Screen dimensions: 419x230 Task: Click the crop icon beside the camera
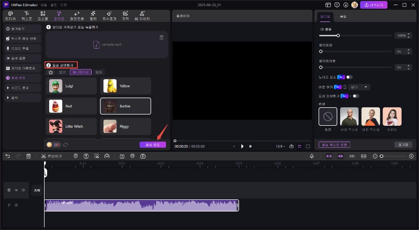tap(300, 146)
